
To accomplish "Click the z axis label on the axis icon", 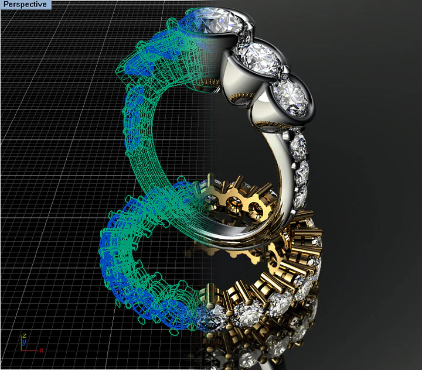I will tap(23, 336).
